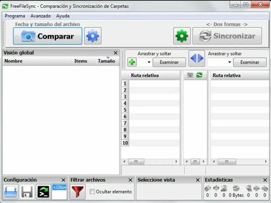This screenshot has height=203, width=271.
Task: Open filter settings red funnel icon
Action: point(78,192)
